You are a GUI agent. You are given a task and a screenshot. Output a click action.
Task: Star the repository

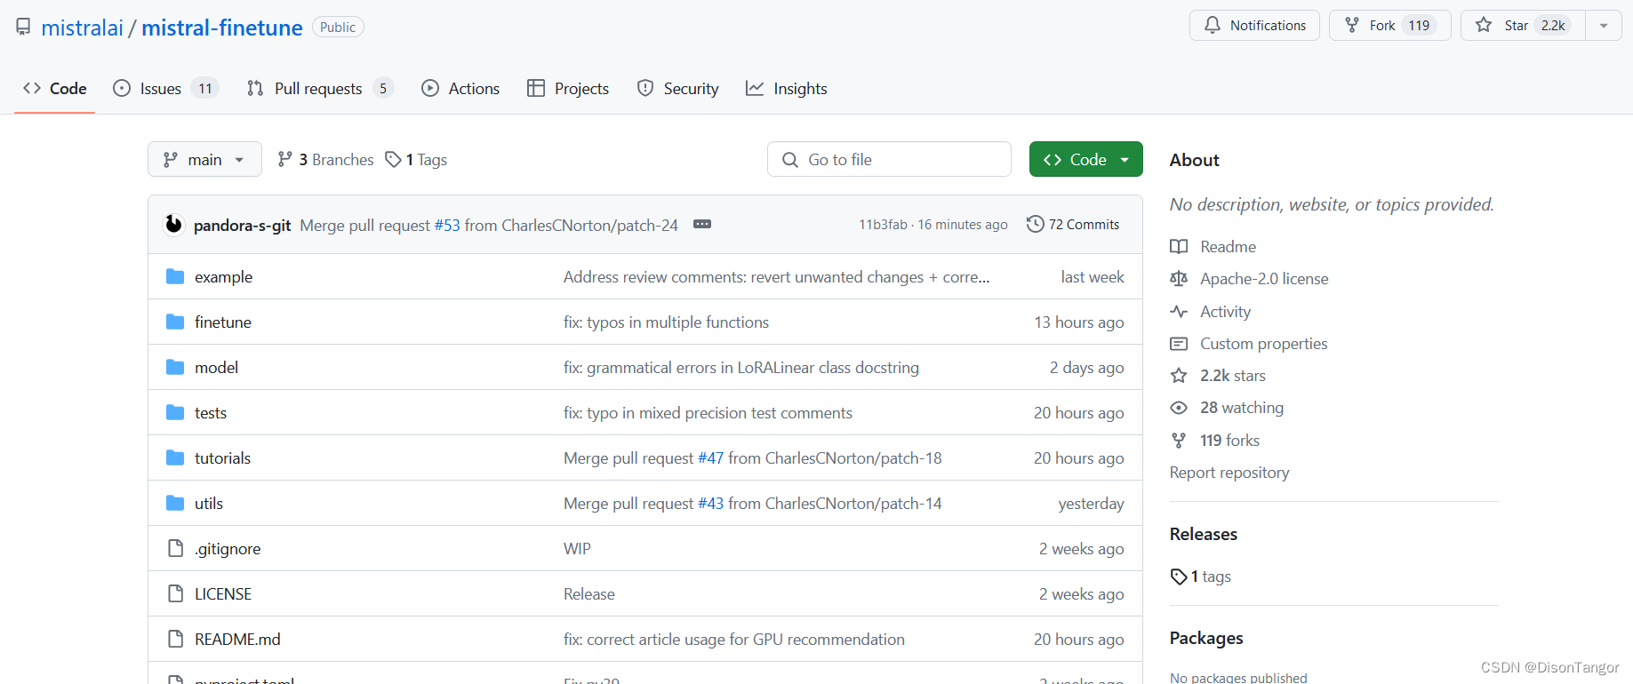[x=1523, y=26]
